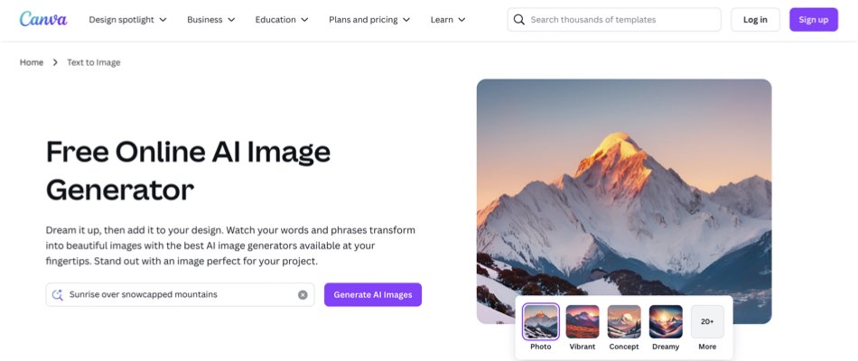The width and height of the screenshot is (858, 361).
Task: Open the Plans and pricing menu
Action: (x=369, y=20)
